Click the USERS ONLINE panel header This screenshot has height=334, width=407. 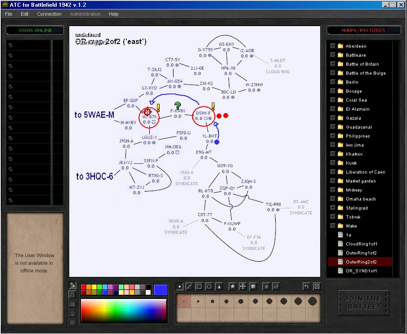click(35, 31)
